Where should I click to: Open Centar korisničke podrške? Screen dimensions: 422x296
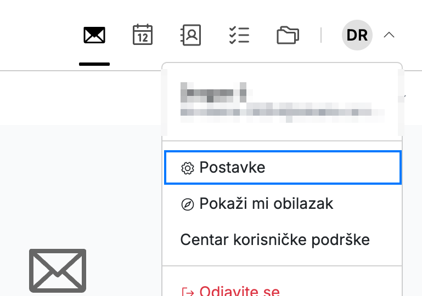pos(275,240)
